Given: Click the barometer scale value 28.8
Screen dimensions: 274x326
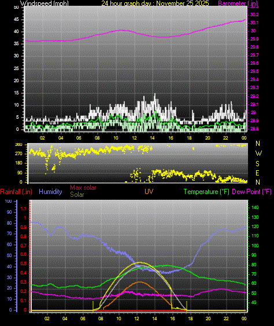Looking at the screenshot, I should click(x=254, y=129).
